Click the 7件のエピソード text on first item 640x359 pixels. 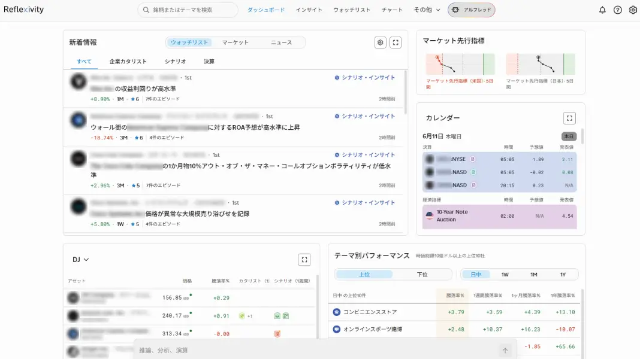tap(162, 99)
